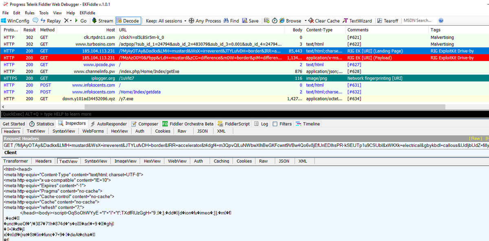Open the Log tab
Image resolution: width=489 pixels, height=241 pixels.
coord(261,124)
